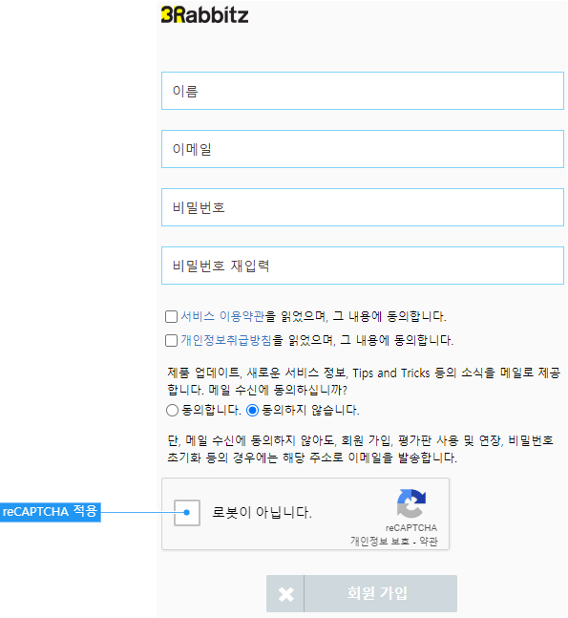Click into the 비밀번호 field
Viewport: 568px width, 618px height.
(x=363, y=207)
